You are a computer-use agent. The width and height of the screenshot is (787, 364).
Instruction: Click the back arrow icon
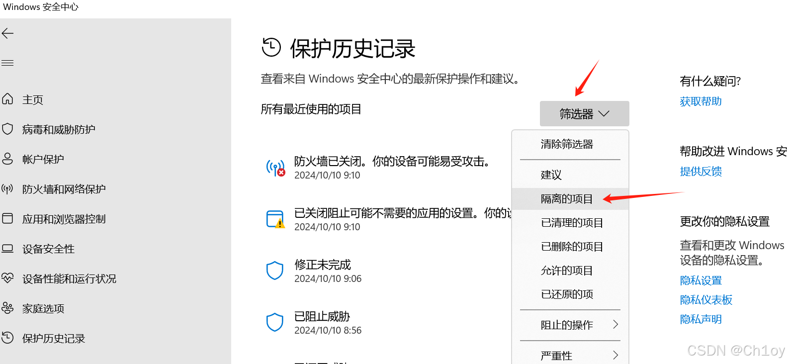tap(7, 33)
